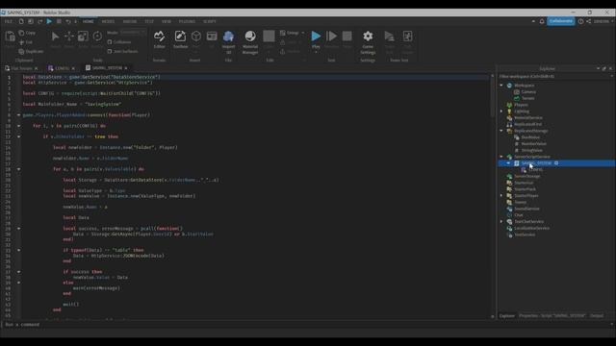Switch to the CONFIG script tab
The width and height of the screenshot is (616, 346).
61,68
